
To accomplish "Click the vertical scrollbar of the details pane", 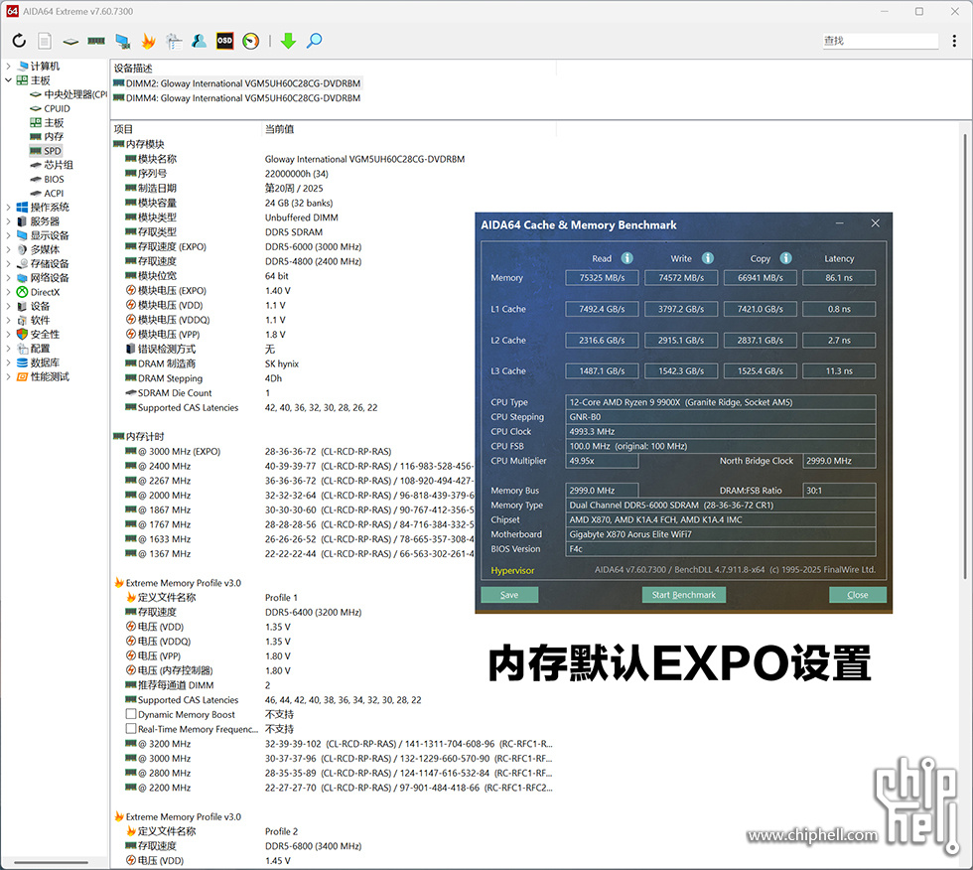I will click(965, 357).
